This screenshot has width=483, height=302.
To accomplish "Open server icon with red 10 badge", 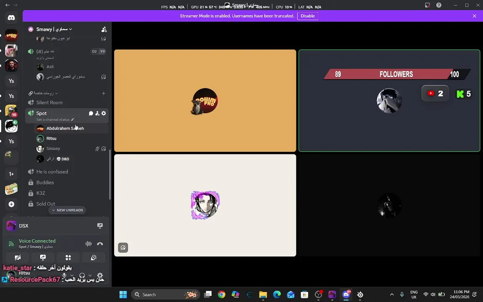I will [x=11, y=111].
